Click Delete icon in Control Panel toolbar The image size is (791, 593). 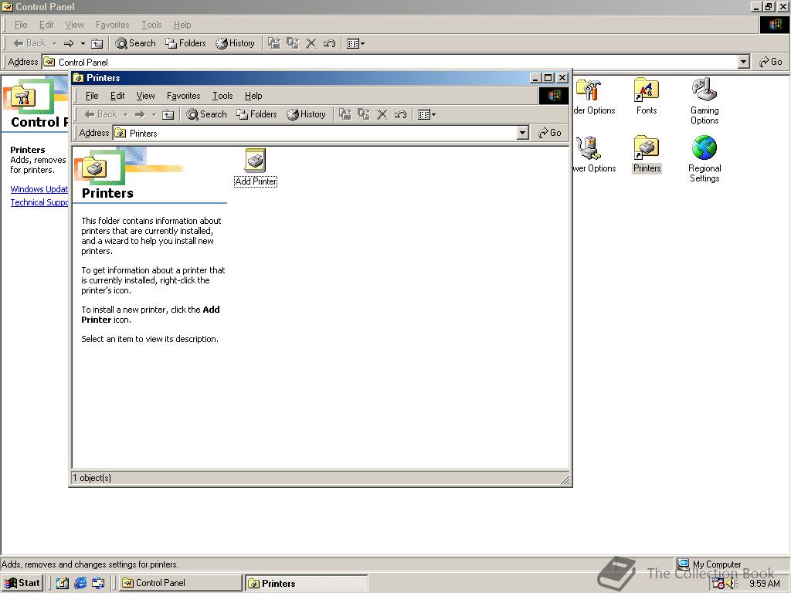[x=311, y=43]
